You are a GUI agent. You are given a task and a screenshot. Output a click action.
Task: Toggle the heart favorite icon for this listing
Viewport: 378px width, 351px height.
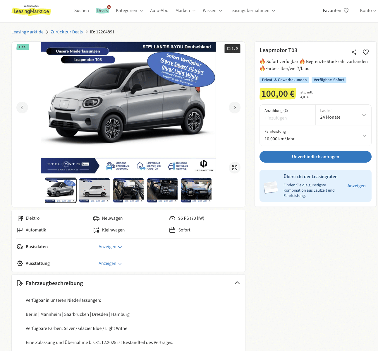[366, 52]
